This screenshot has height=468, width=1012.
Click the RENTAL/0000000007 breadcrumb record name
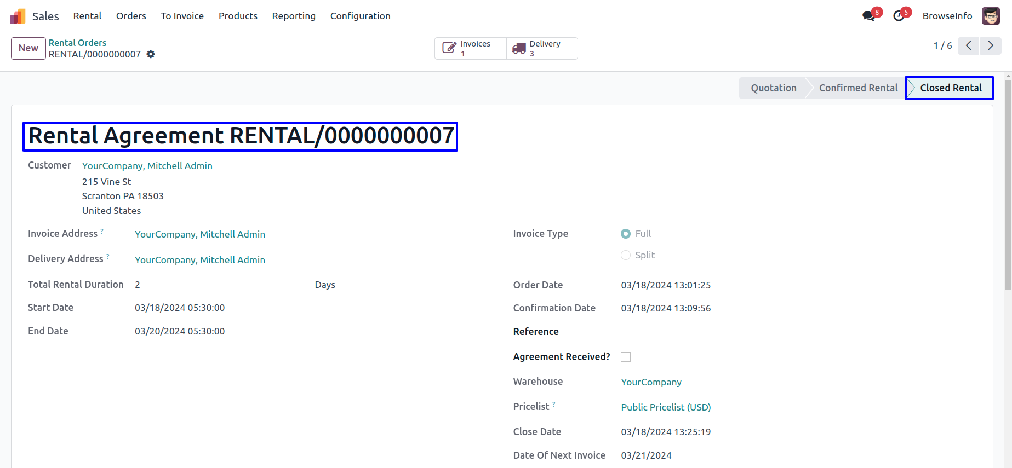95,54
